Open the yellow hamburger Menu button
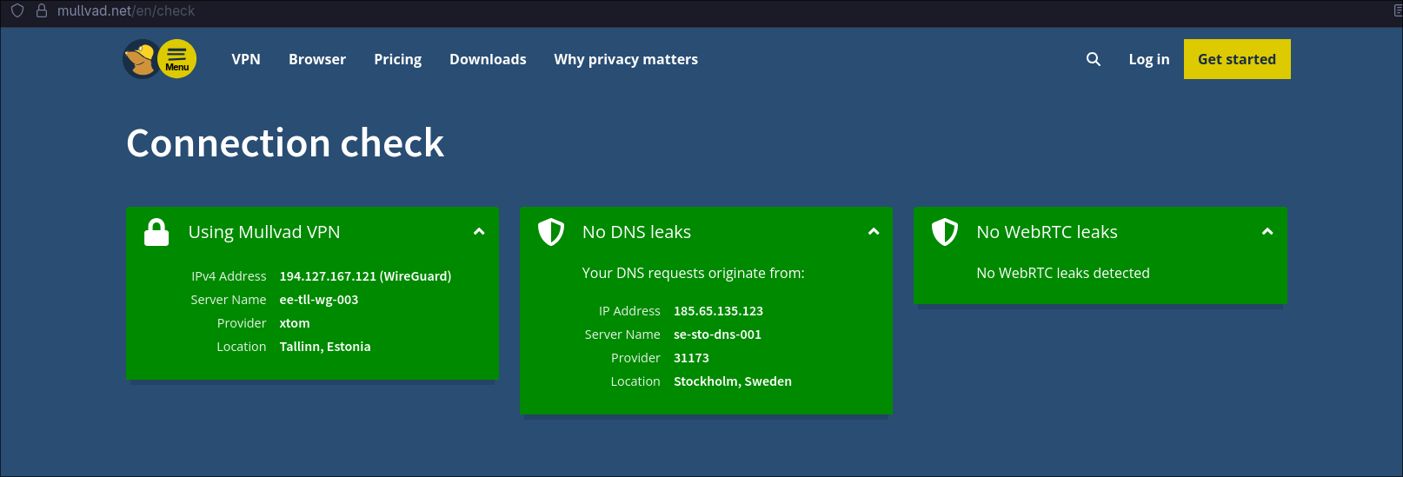The height and width of the screenshot is (477, 1403). tap(177, 59)
